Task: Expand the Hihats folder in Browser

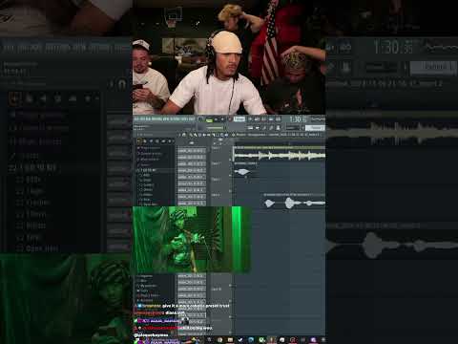Action: [x=147, y=194]
